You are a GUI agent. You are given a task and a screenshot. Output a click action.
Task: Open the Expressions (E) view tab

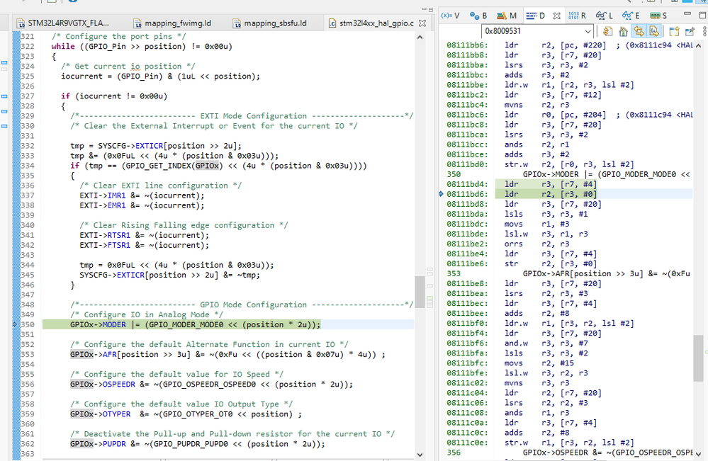click(x=631, y=16)
